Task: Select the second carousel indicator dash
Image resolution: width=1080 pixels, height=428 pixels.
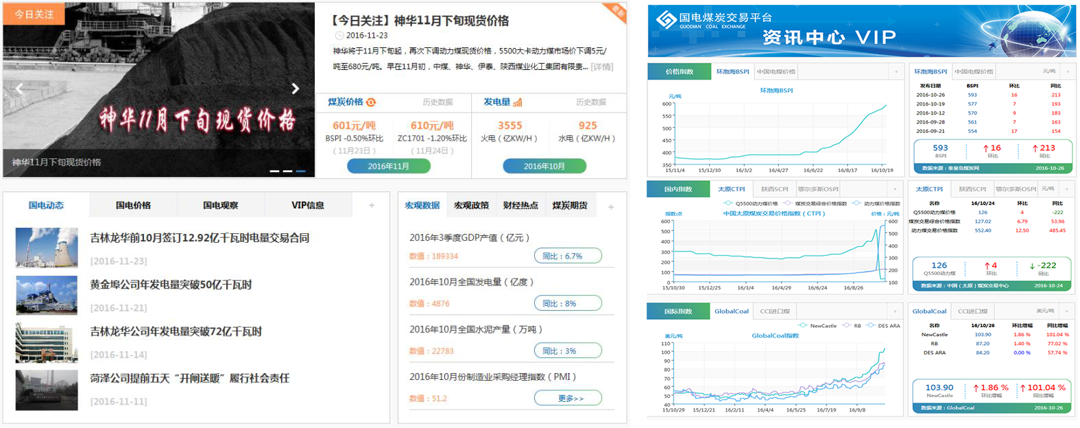Action: point(287,171)
